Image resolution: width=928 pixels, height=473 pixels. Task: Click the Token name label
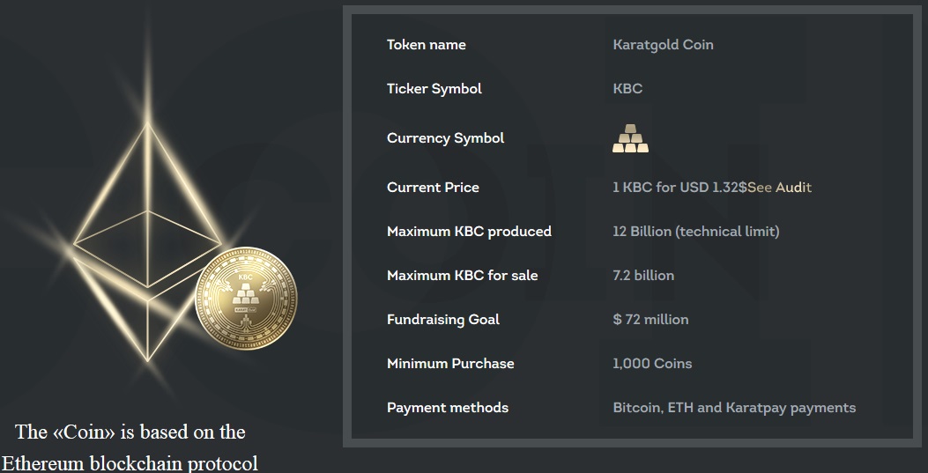[426, 45]
